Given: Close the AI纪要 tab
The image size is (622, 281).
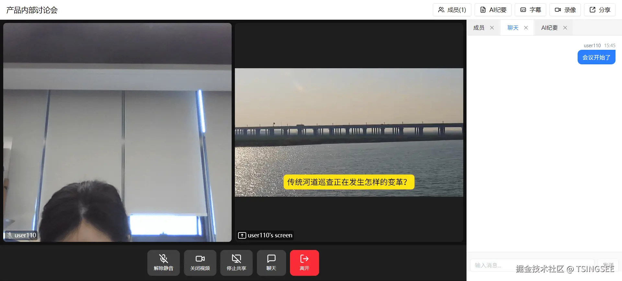Looking at the screenshot, I should pyautogui.click(x=565, y=28).
